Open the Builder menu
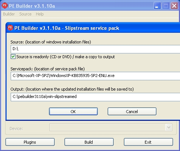The height and width of the screenshot is (151, 180). point(9,14)
